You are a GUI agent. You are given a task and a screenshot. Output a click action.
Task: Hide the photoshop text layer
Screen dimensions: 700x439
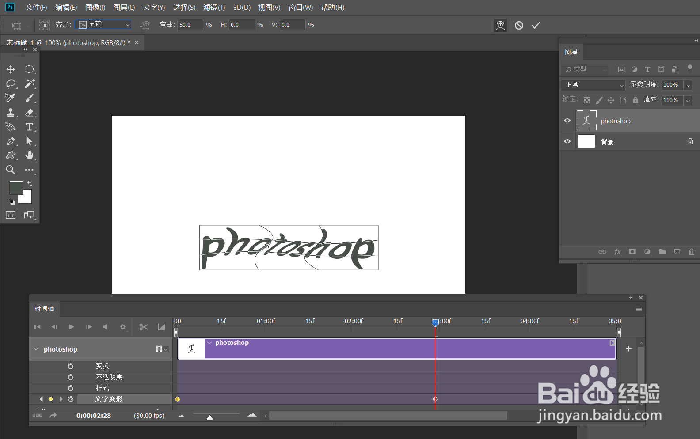pos(567,121)
